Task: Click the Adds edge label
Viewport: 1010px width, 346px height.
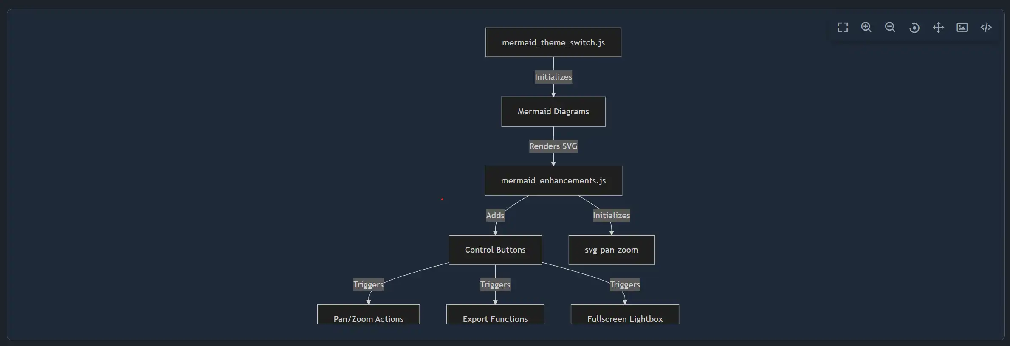Action: pos(495,215)
